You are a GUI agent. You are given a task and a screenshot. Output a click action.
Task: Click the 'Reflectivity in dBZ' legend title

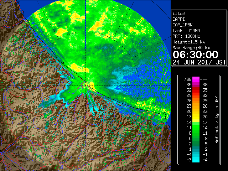coord(217,120)
